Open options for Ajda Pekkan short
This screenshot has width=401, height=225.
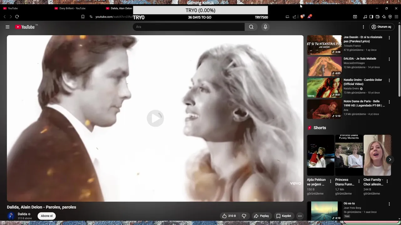[x=331, y=181]
